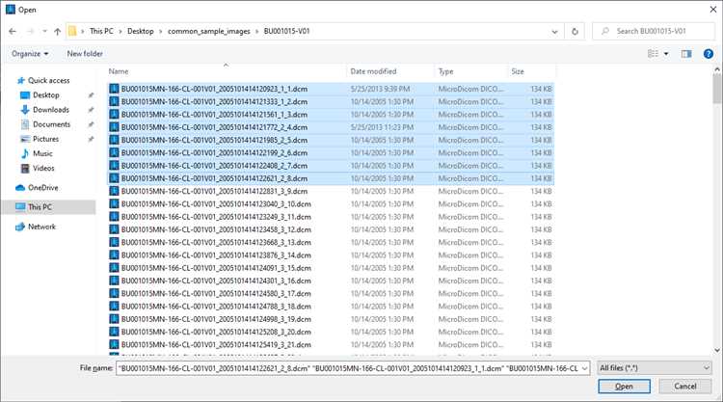Viewport: 723px width, 402px height.
Task: Select file icon for ..._2_4.dcm
Action: pos(114,127)
